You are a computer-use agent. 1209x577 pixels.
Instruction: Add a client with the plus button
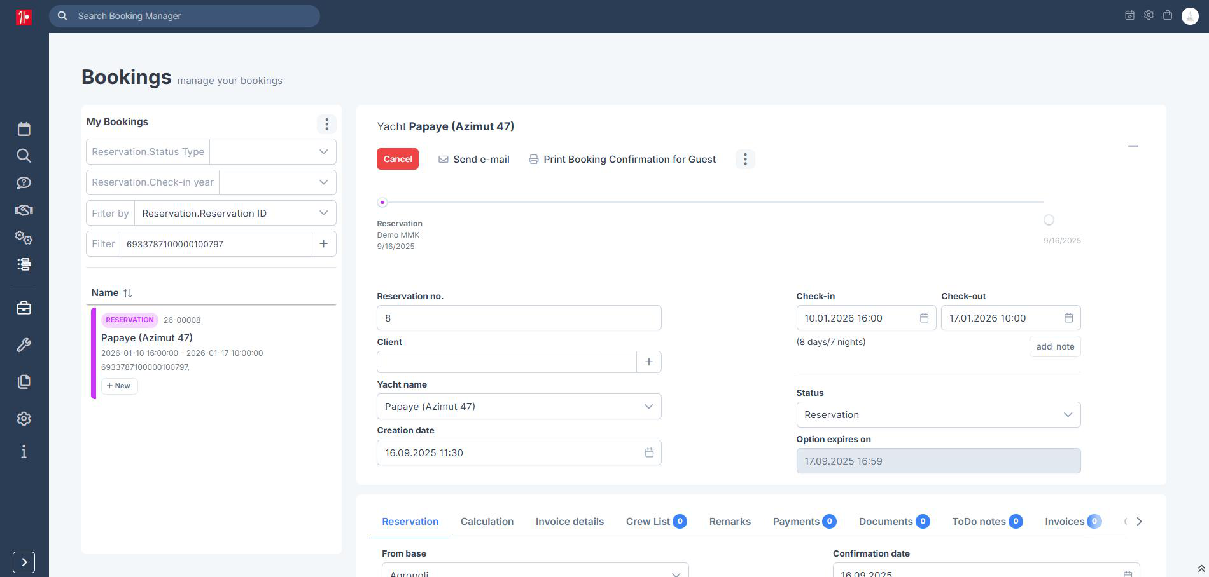coord(649,362)
